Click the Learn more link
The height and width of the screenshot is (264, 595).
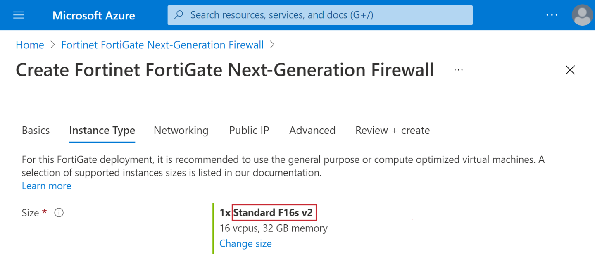[x=46, y=186]
